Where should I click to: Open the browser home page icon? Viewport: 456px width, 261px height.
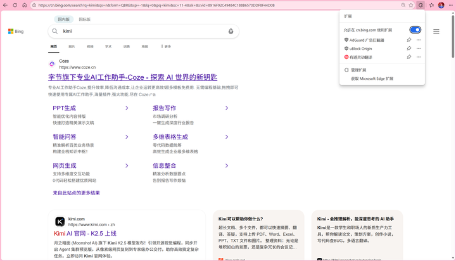click(25, 5)
